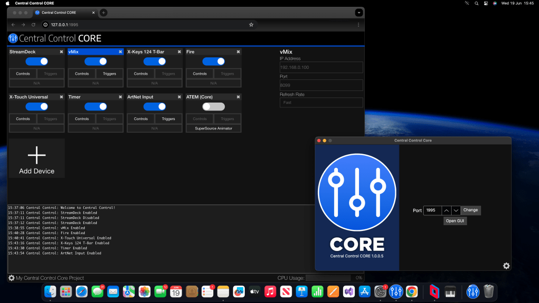
Task: Open Control Center in menu bar
Action: [x=486, y=3]
